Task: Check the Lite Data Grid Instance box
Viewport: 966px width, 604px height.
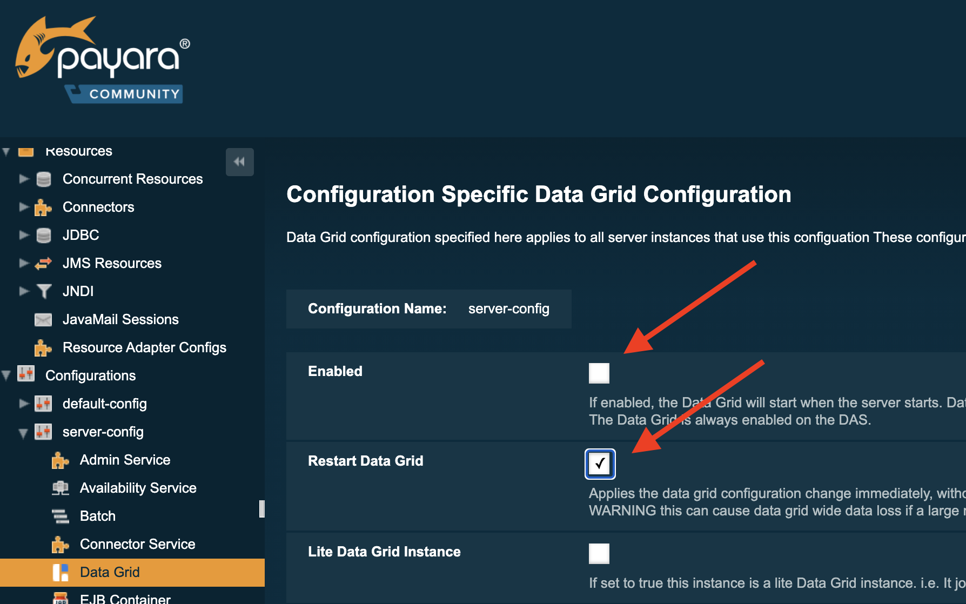Action: point(599,554)
